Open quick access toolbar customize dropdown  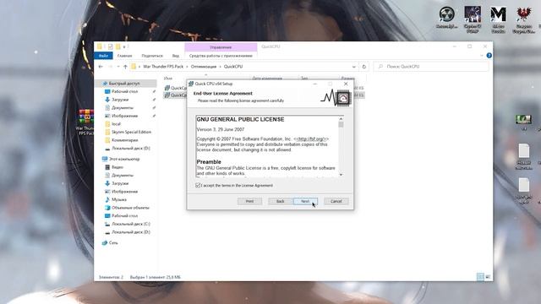pyautogui.click(x=124, y=46)
